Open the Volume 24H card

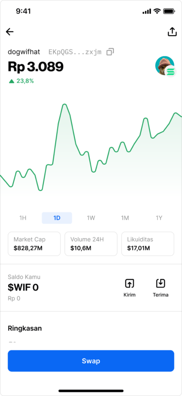[91, 244]
